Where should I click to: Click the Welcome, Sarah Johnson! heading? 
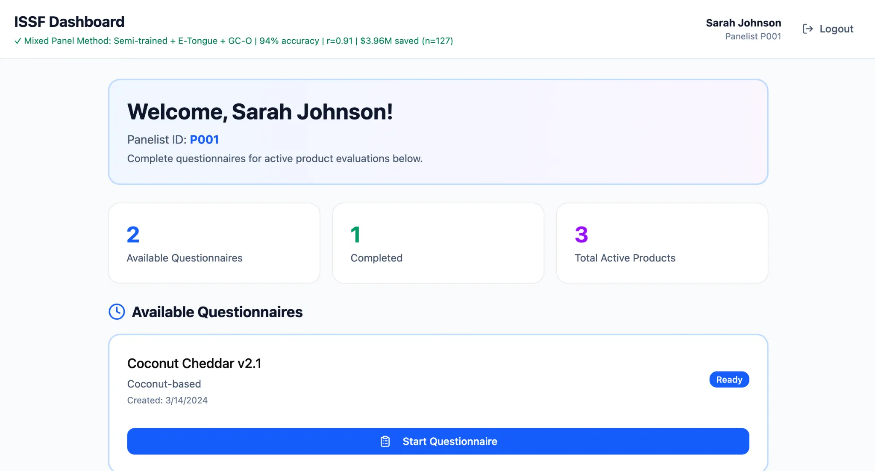click(x=260, y=112)
